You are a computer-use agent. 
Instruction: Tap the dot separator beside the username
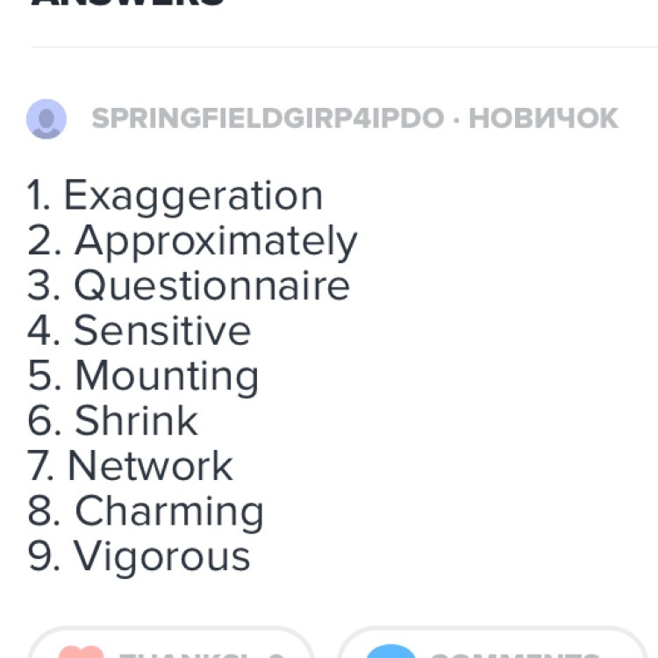point(456,120)
